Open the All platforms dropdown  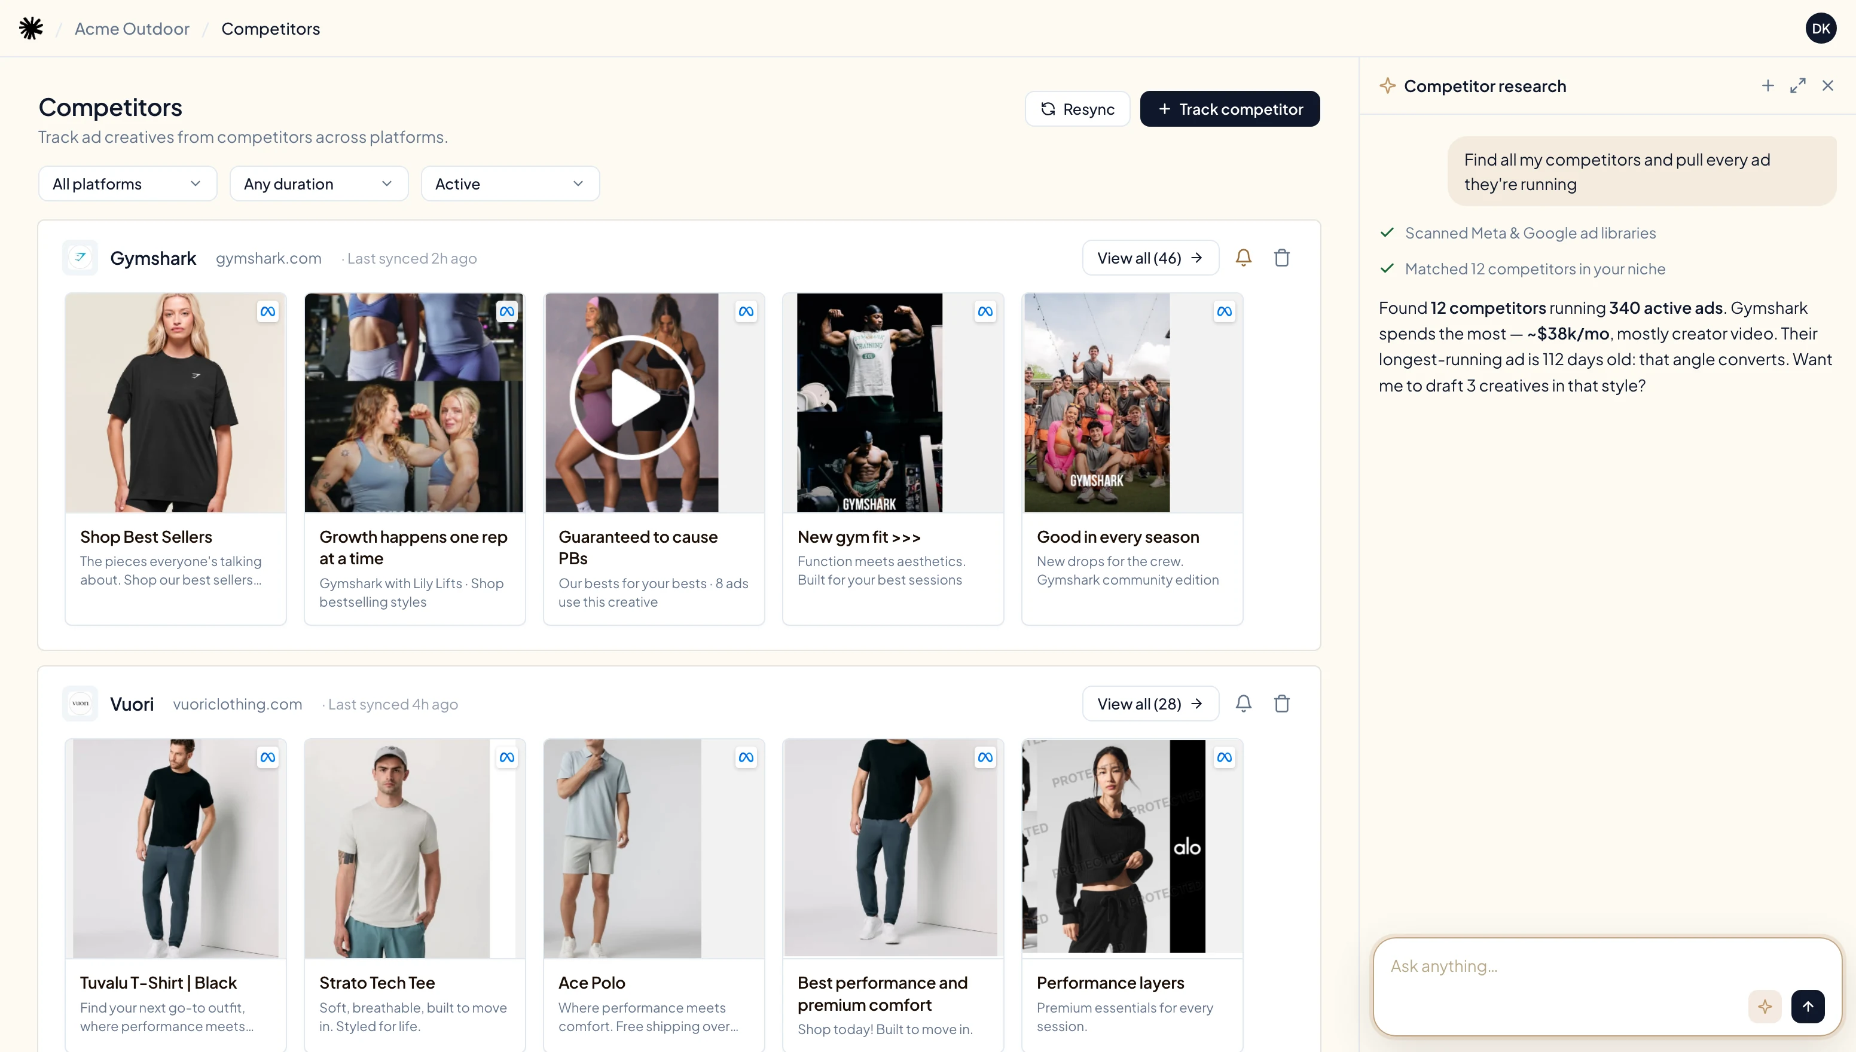(127, 184)
